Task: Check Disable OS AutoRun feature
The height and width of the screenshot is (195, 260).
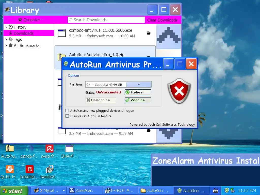Action: pos(67,116)
